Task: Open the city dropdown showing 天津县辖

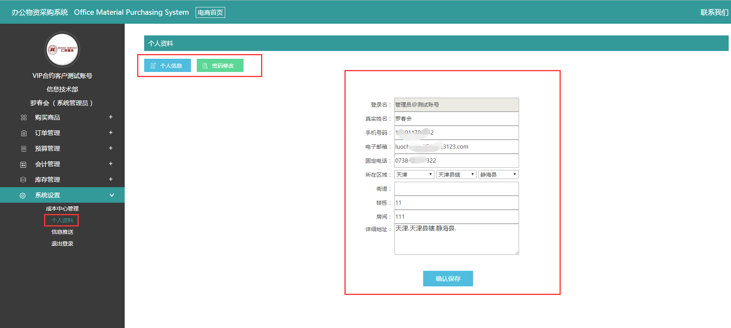Action: pos(456,175)
